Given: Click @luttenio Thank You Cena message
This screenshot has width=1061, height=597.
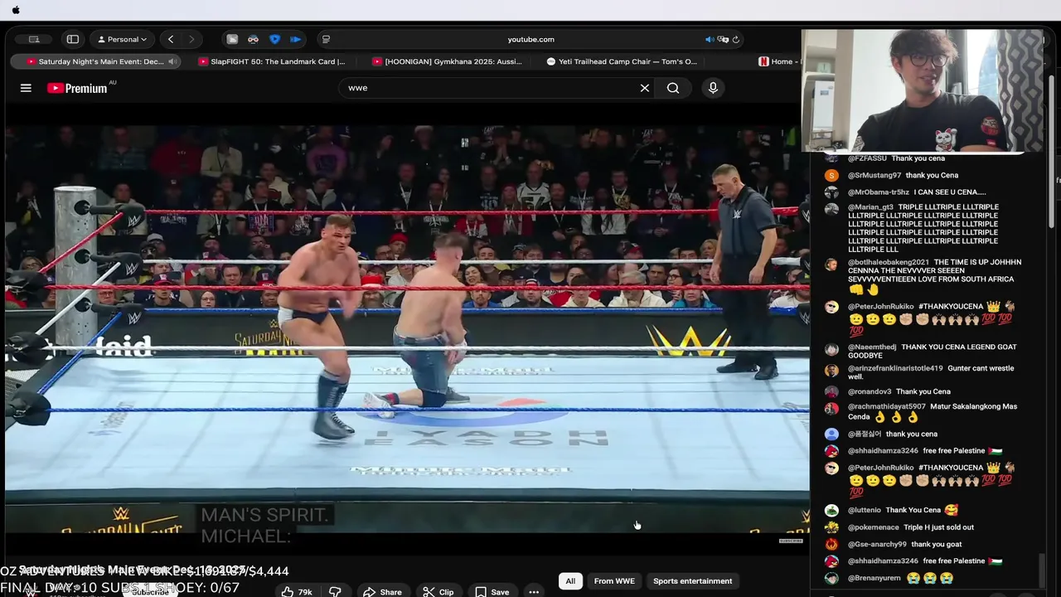Looking at the screenshot, I should point(903,510).
